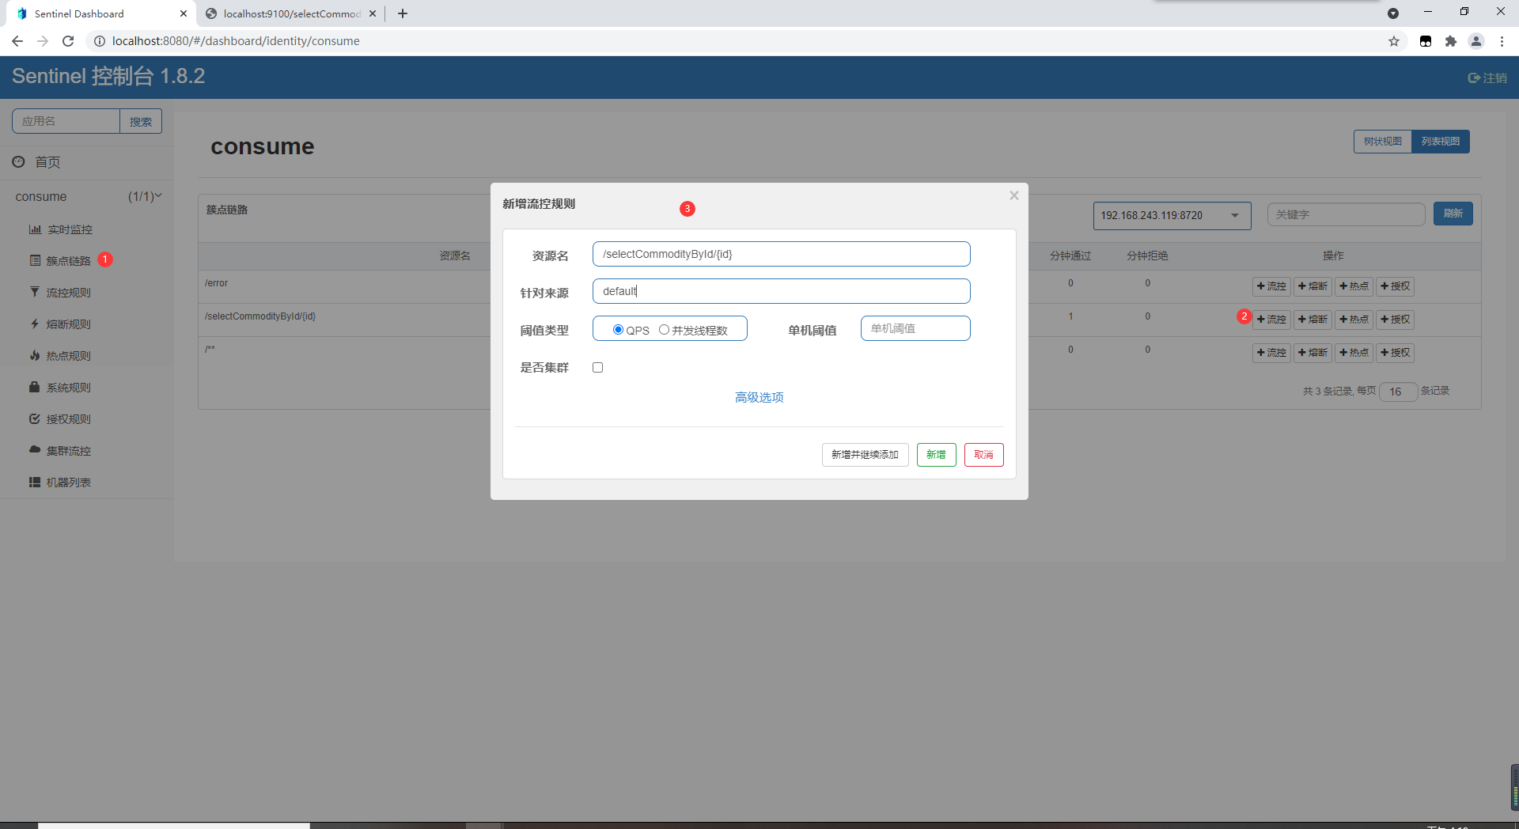Focus the 资源名 input field
1519x829 pixels.
pos(781,254)
